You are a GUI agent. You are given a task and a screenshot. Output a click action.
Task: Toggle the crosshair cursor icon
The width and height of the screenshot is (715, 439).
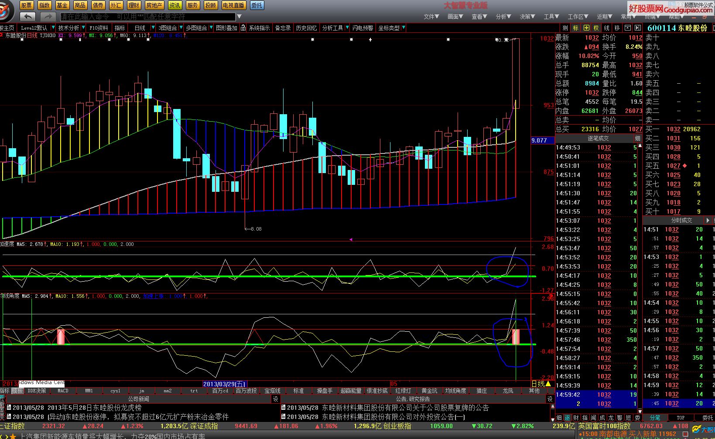pos(586,28)
